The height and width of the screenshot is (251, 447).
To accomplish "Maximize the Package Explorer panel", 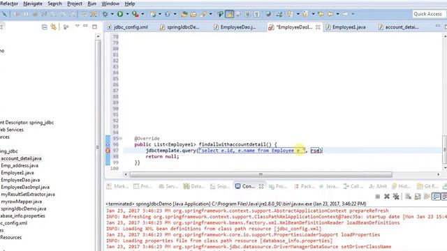I will point(94,26).
